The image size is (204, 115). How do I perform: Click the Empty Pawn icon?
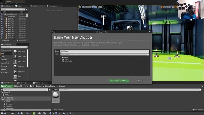coord(15,61)
